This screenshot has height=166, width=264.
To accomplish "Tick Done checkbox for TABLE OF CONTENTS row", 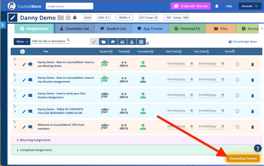I will coord(237,111).
